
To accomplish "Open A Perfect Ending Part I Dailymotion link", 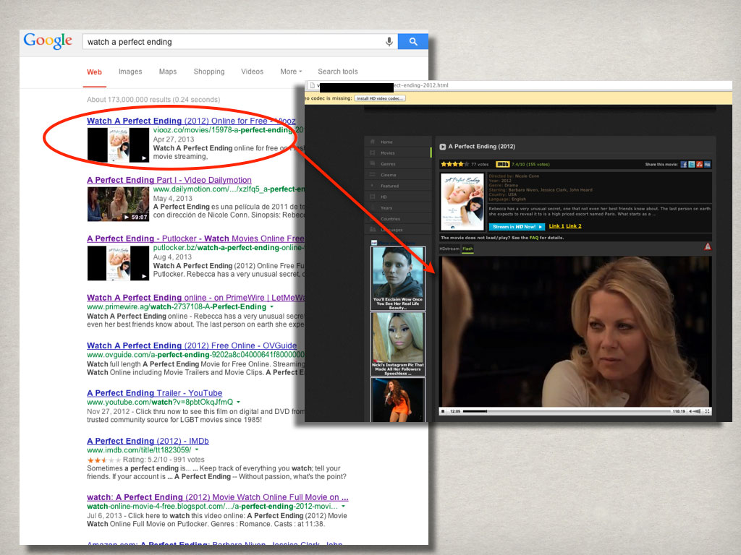I will coord(169,180).
